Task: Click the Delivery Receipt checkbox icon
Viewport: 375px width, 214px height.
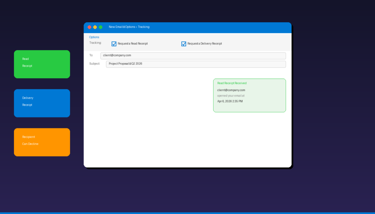Action: click(183, 44)
